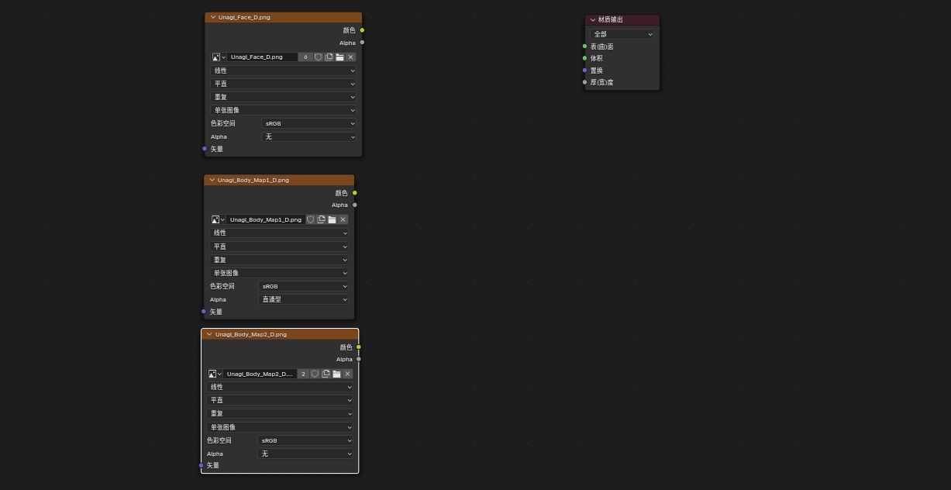Open Alpha 直通型 dropdown on Unagi_Body_Map1_D node
951x490 pixels.
coord(303,299)
